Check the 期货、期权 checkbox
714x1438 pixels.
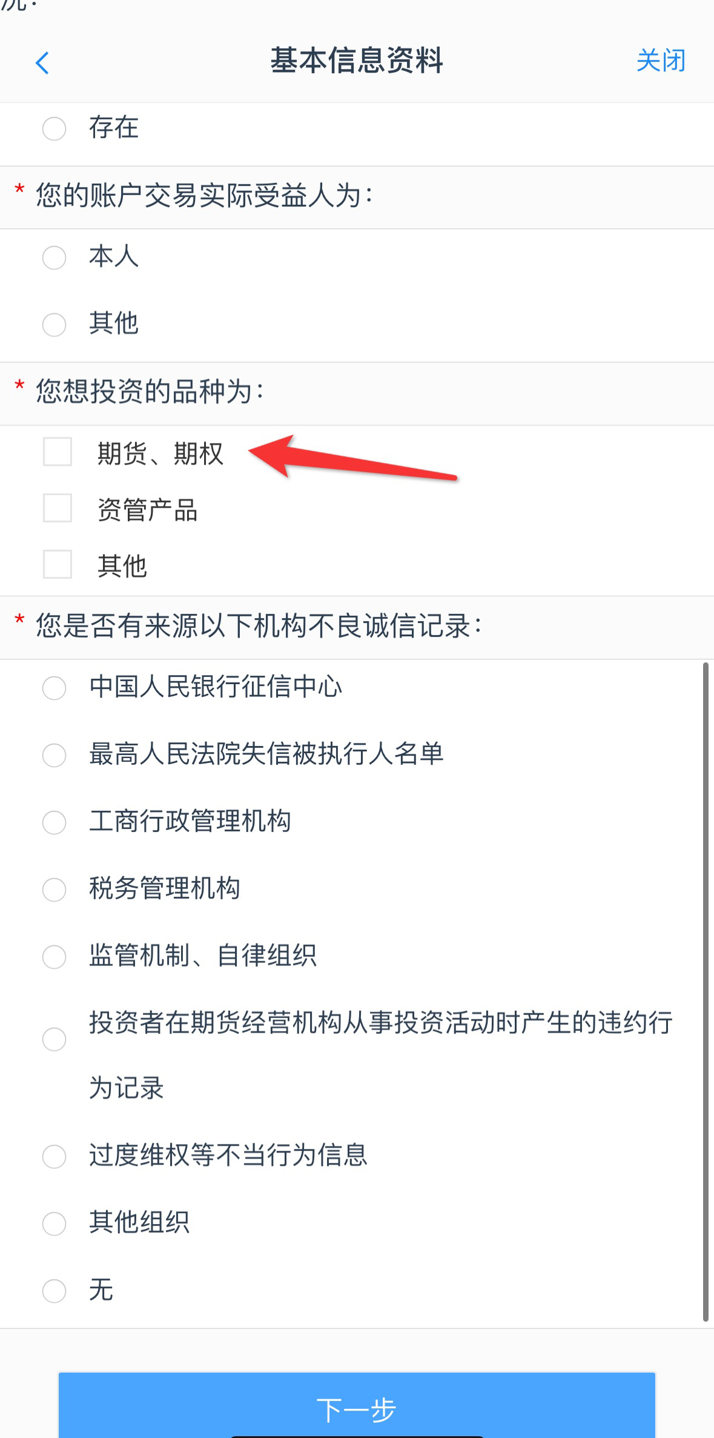click(58, 452)
